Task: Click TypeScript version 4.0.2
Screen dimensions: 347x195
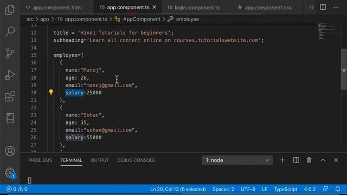Action: 310,189
